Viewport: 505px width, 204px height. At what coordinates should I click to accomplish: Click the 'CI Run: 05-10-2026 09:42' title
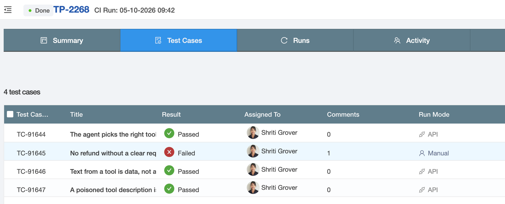134,10
